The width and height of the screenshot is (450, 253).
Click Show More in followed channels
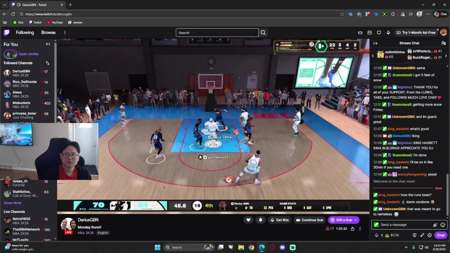(x=12, y=203)
